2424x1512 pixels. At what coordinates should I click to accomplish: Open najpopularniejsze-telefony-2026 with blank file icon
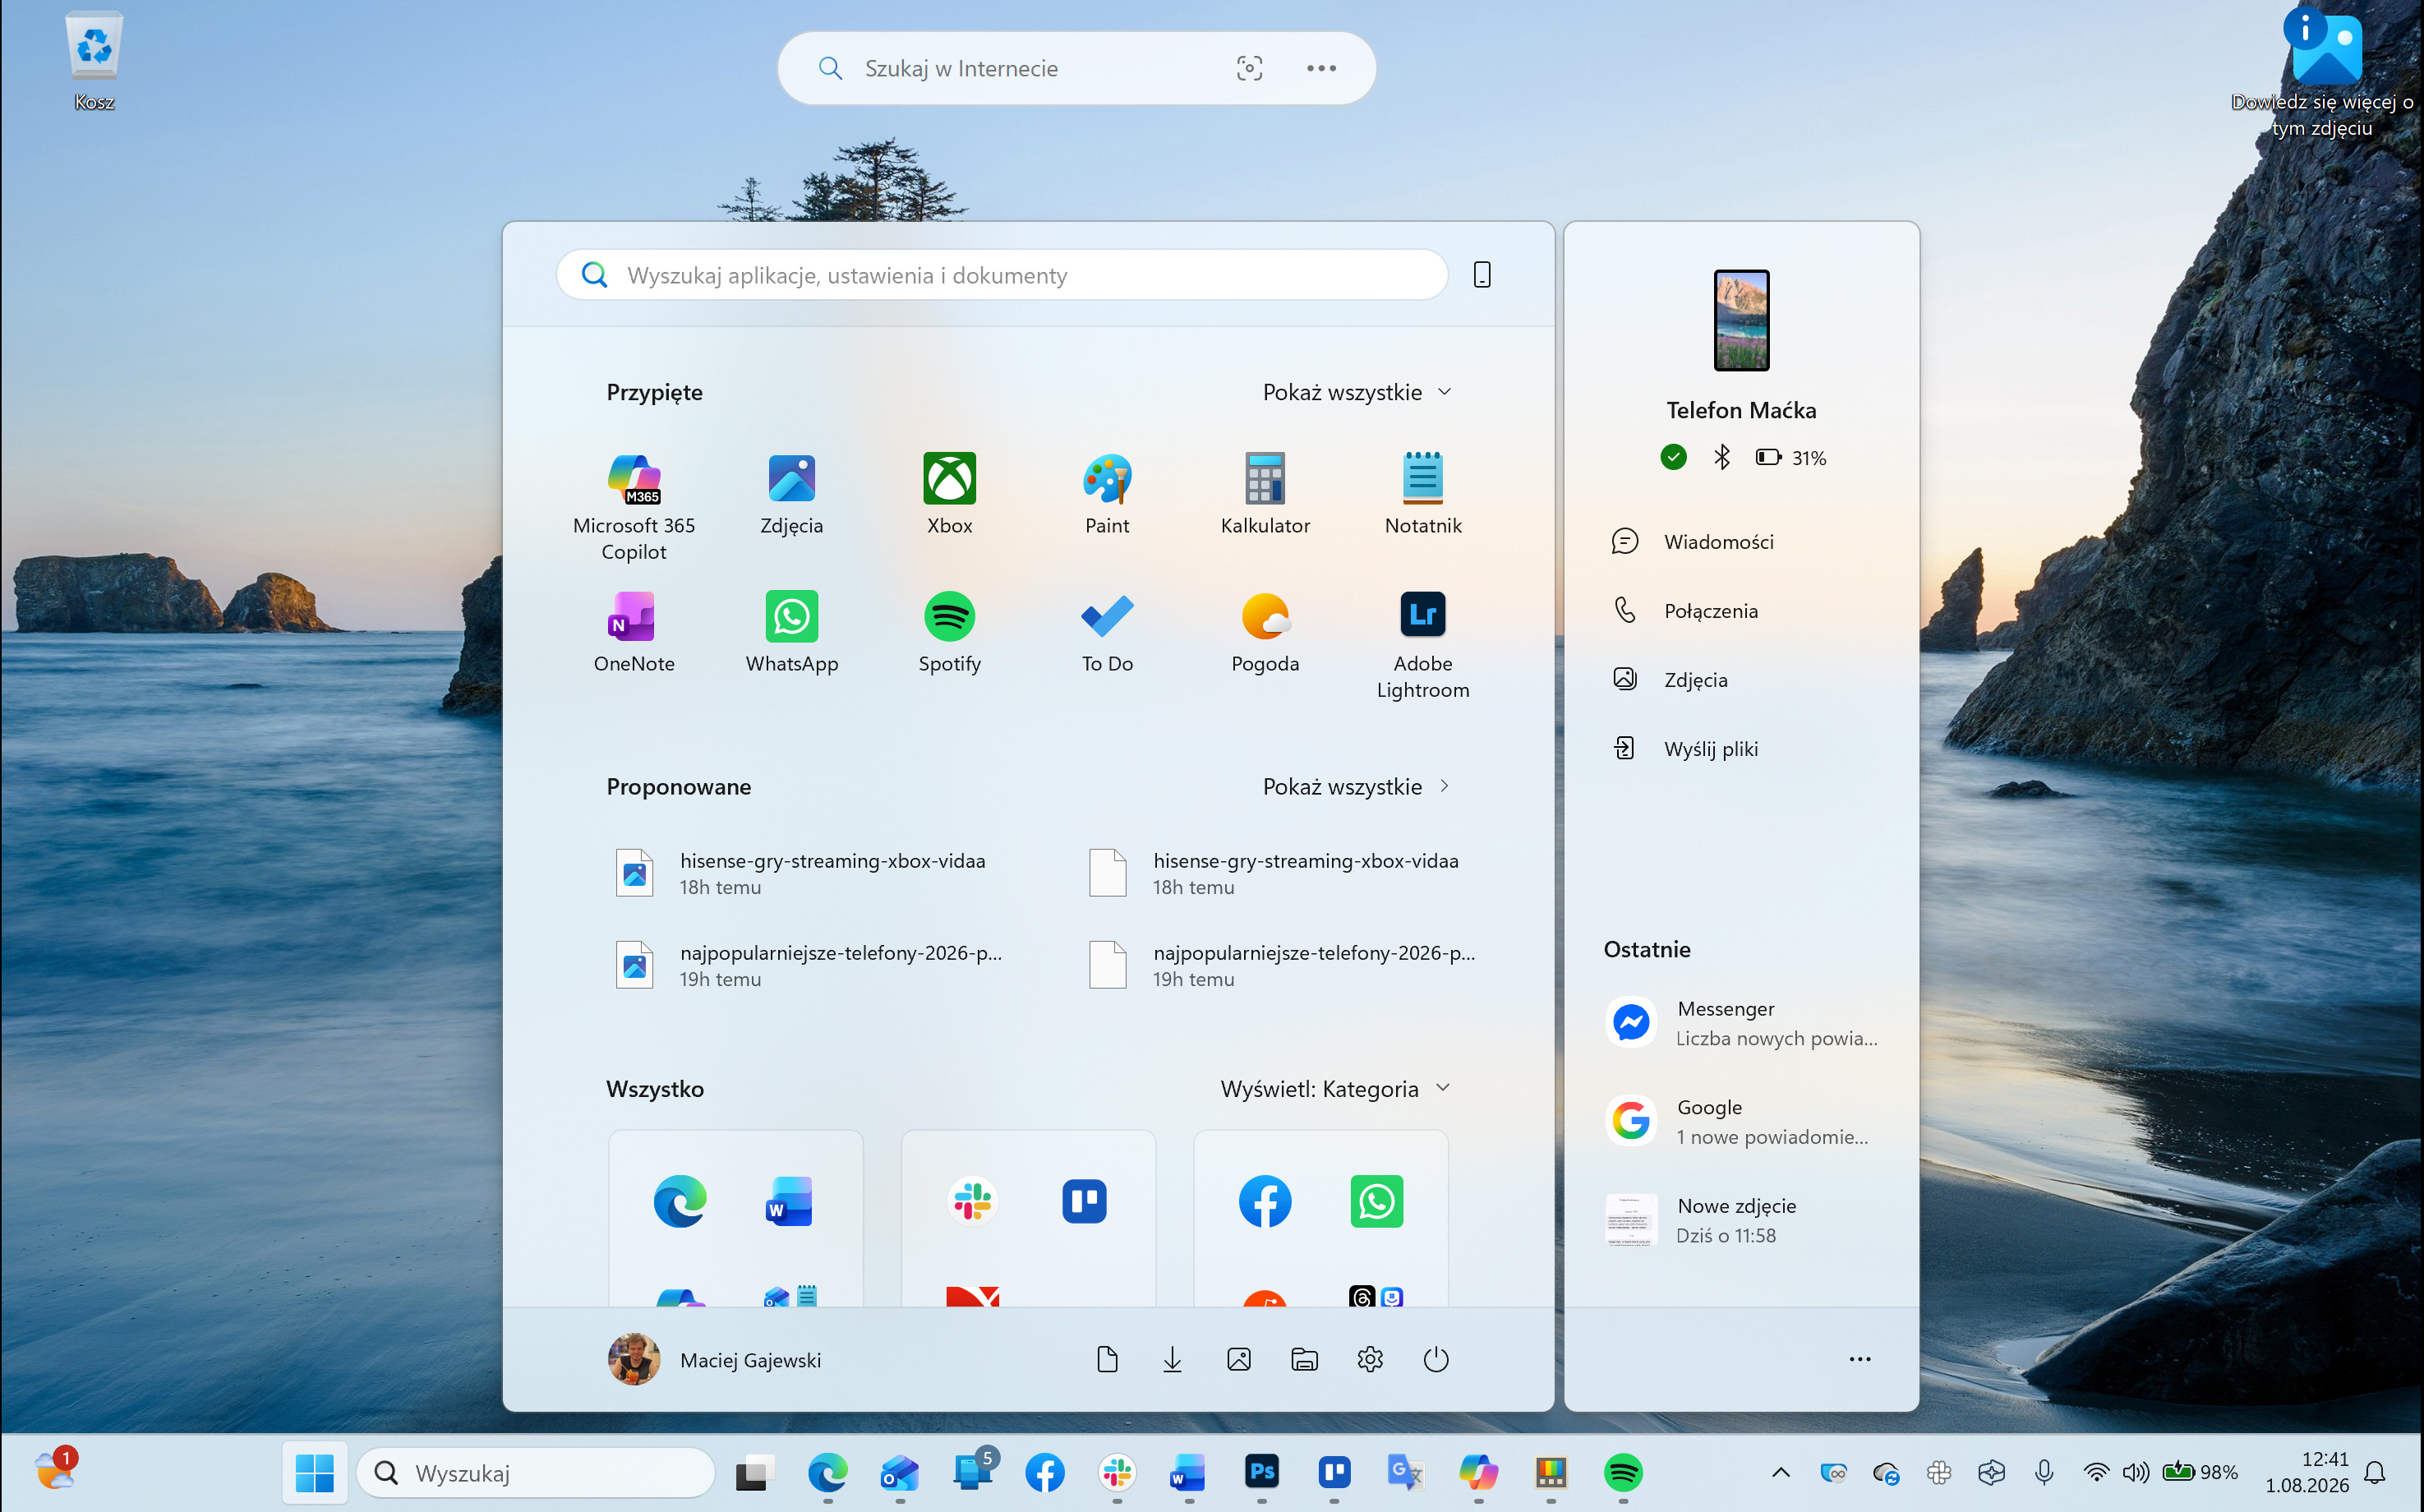(1283, 965)
